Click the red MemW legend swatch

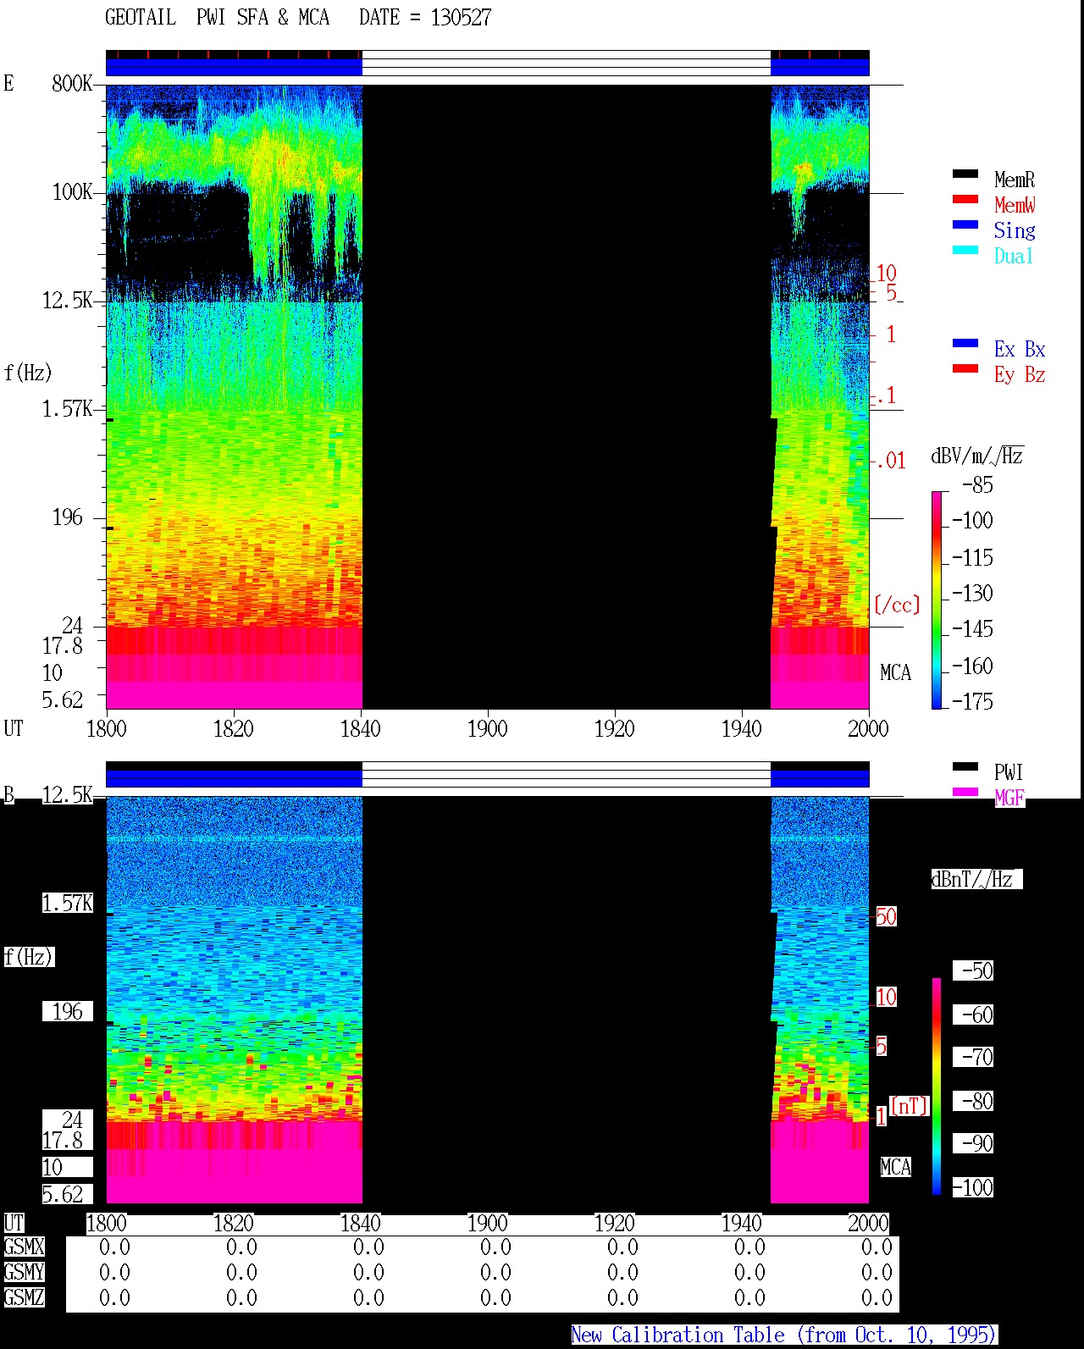point(965,199)
